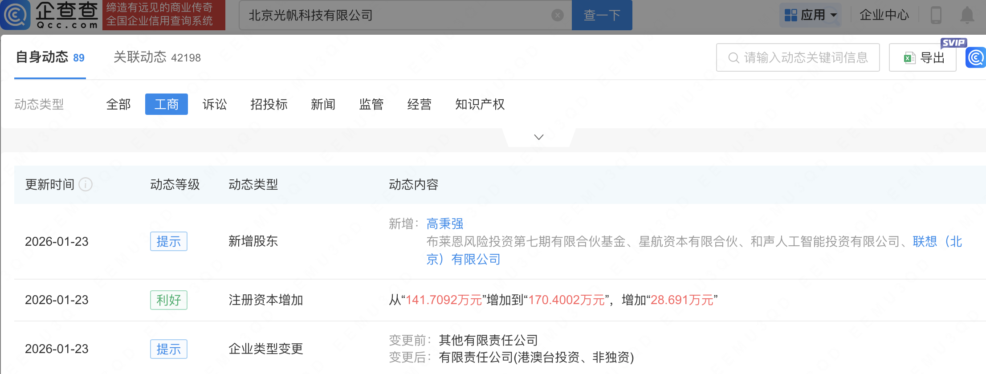Click the Qcc.com logo icon
Viewport: 986px width, 374px height.
(16, 15)
